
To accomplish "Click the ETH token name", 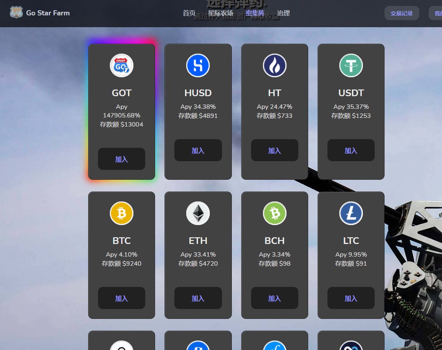I will coord(198,241).
